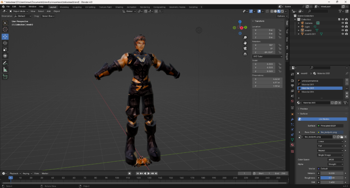This screenshot has width=350, height=188.
Task: Choose the Measure tool
Action: (x=5, y=70)
